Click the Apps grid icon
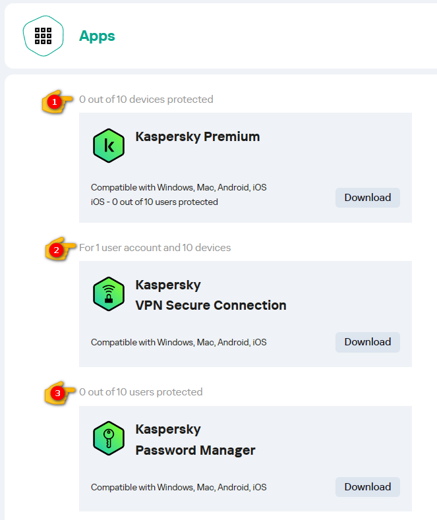 pyautogui.click(x=44, y=36)
